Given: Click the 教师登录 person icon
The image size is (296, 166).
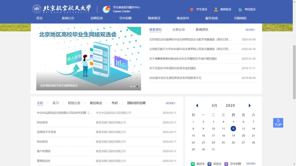Looking at the screenshot, I should [216, 9].
